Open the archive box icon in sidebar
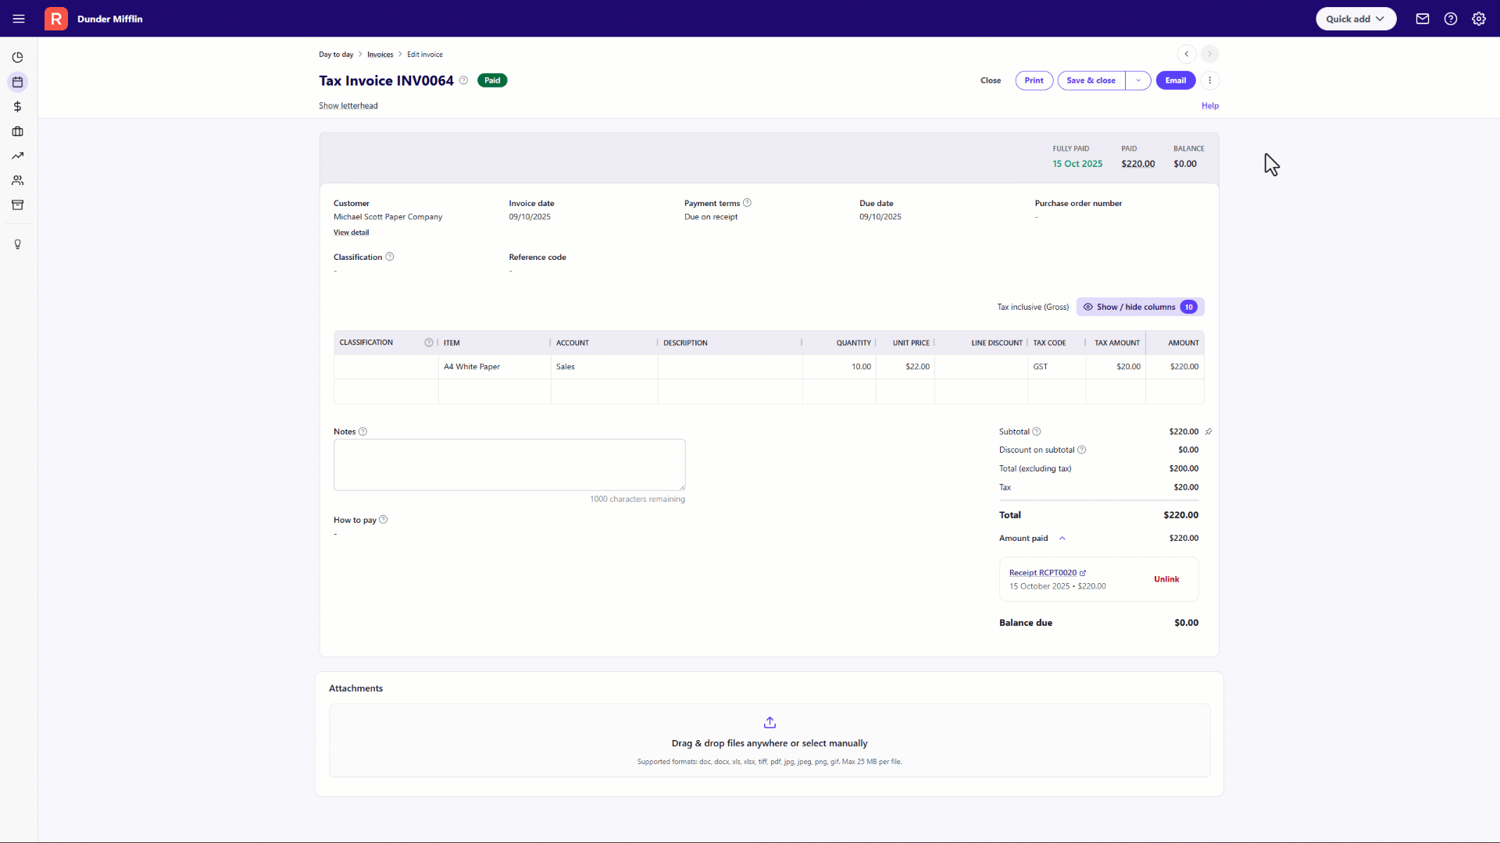 click(17, 205)
